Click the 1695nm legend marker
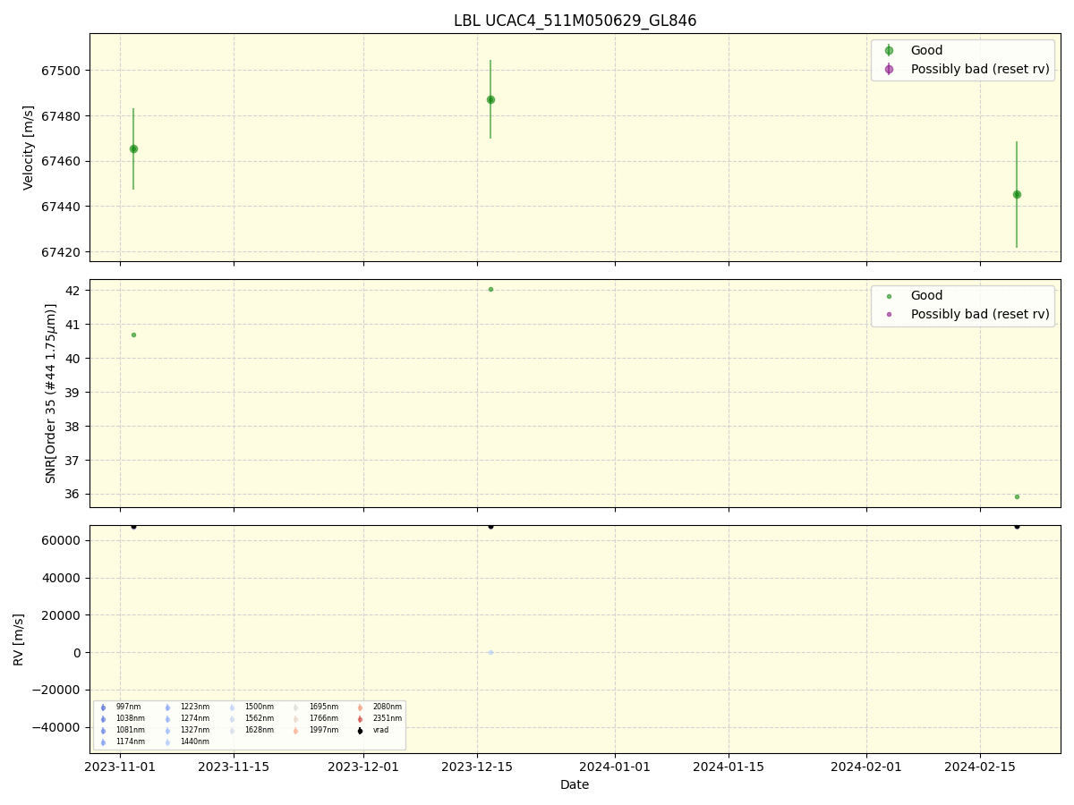The width and height of the screenshot is (1074, 805). [x=296, y=708]
